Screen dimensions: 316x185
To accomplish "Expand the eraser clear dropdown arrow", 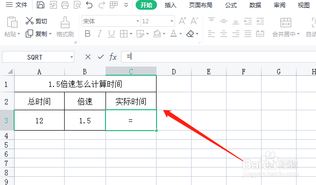I will tap(197, 34).
